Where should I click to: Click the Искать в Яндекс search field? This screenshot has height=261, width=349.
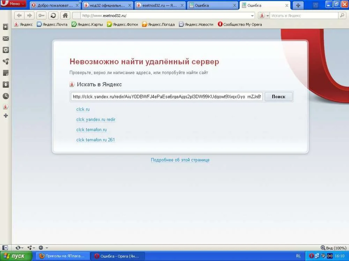coord(304,16)
